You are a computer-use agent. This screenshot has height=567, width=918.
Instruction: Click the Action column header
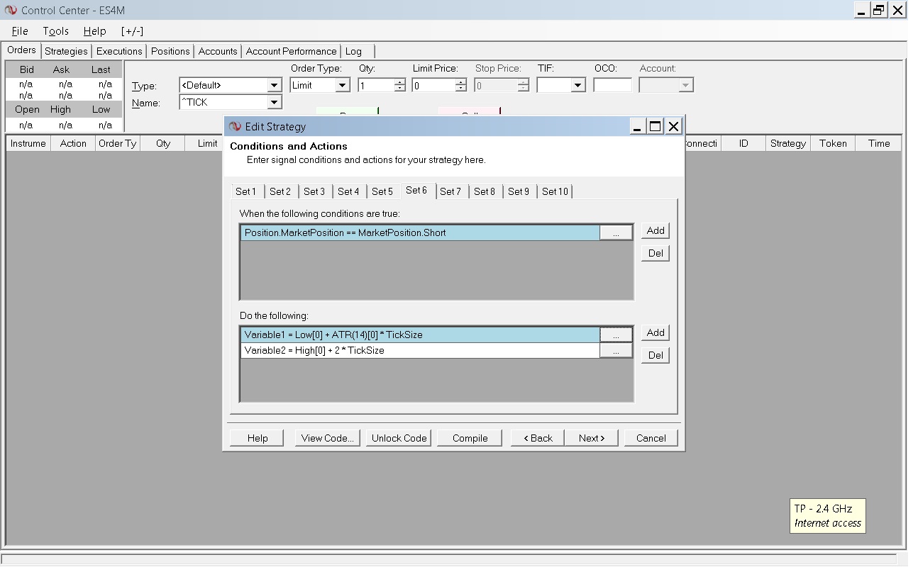(x=73, y=143)
